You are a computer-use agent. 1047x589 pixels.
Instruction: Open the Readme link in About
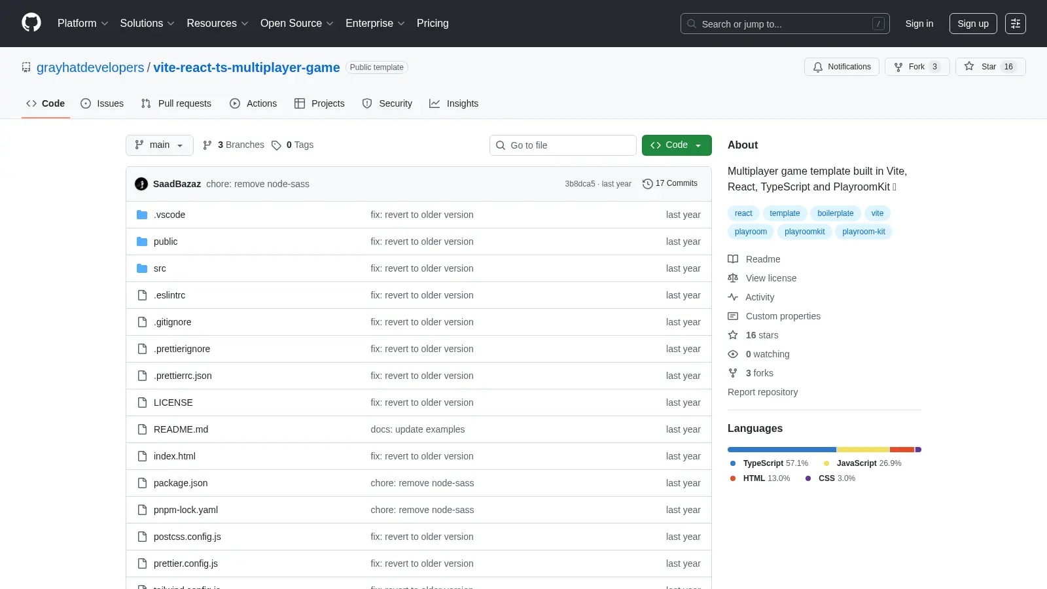coord(754,259)
